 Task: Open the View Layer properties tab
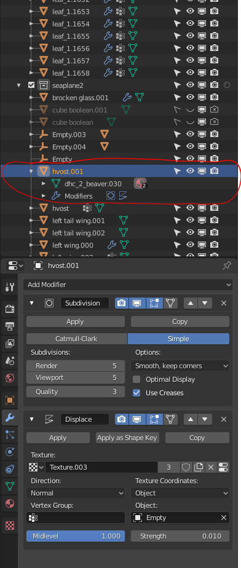[9, 344]
